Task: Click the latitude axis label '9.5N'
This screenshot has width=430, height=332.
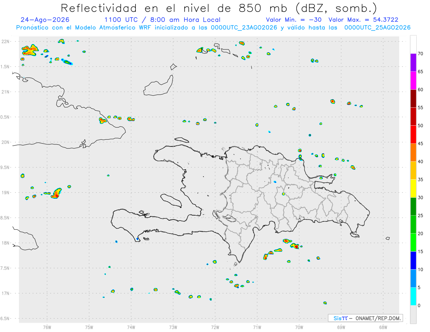Action: click(x=5, y=167)
